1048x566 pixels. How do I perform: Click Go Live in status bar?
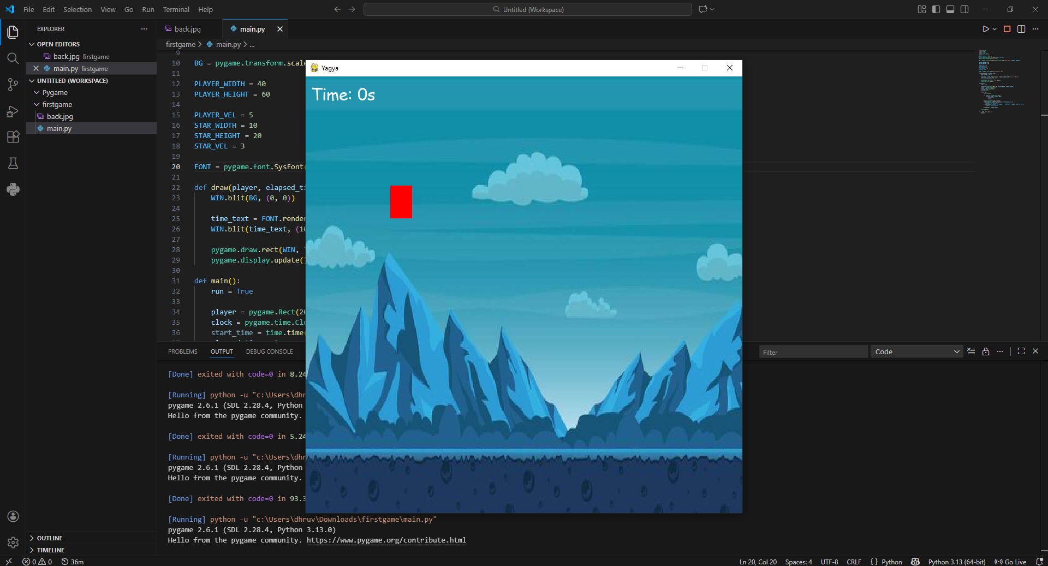coord(1010,562)
